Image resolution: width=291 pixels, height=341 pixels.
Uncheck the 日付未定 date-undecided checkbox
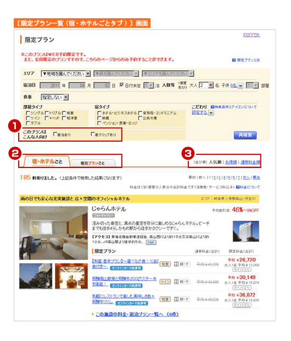(x=122, y=85)
